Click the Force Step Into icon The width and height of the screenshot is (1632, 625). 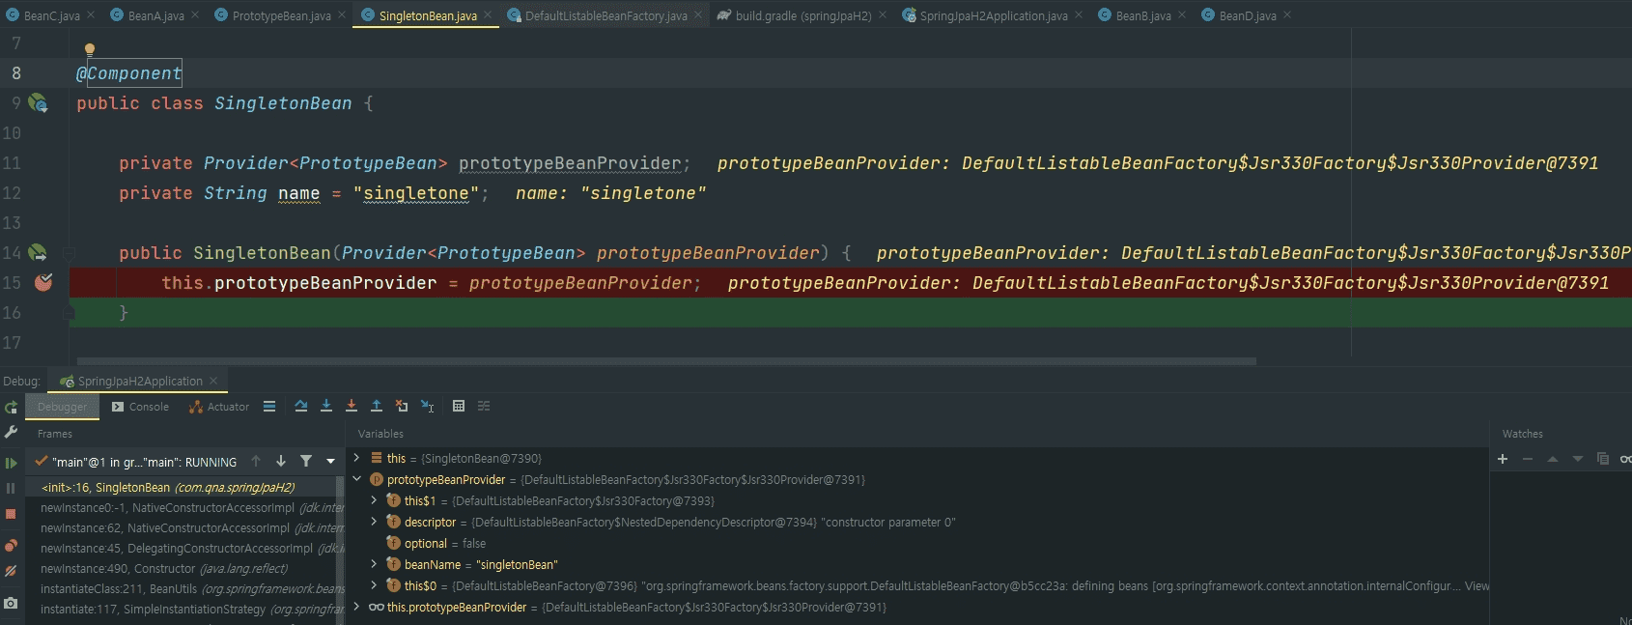(352, 407)
